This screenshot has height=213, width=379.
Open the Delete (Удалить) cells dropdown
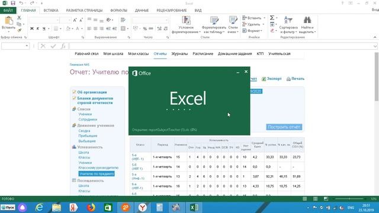click(x=253, y=24)
